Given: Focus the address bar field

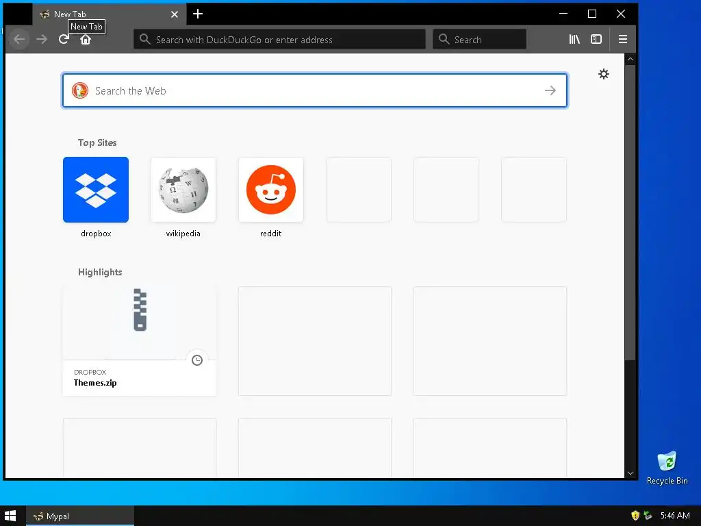Looking at the screenshot, I should [279, 39].
